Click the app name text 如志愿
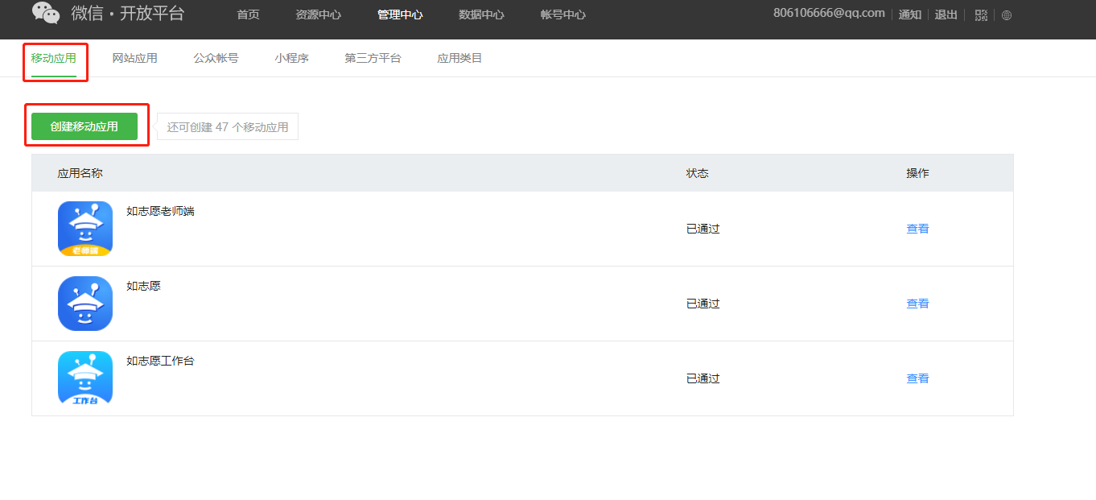Viewport: 1096px width, 500px height. click(x=143, y=286)
